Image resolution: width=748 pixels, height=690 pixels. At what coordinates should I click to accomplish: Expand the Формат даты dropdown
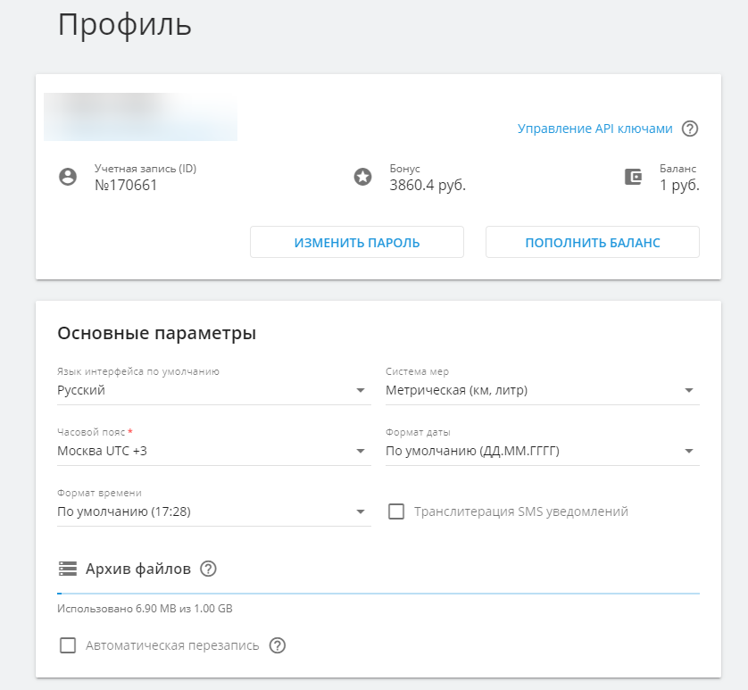click(541, 451)
